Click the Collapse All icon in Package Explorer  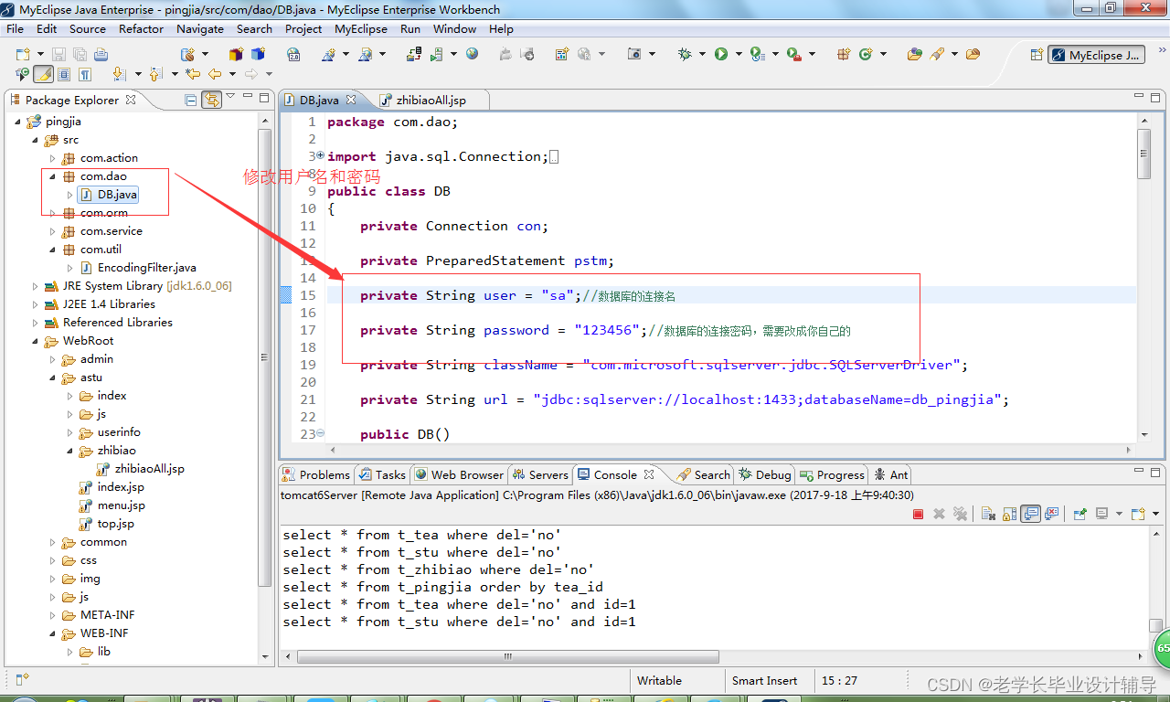click(x=190, y=101)
